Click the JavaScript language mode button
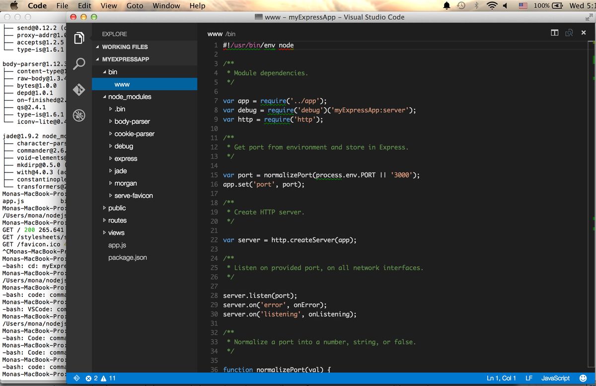Screen dimensions: 596x386 pyautogui.click(x=555, y=378)
